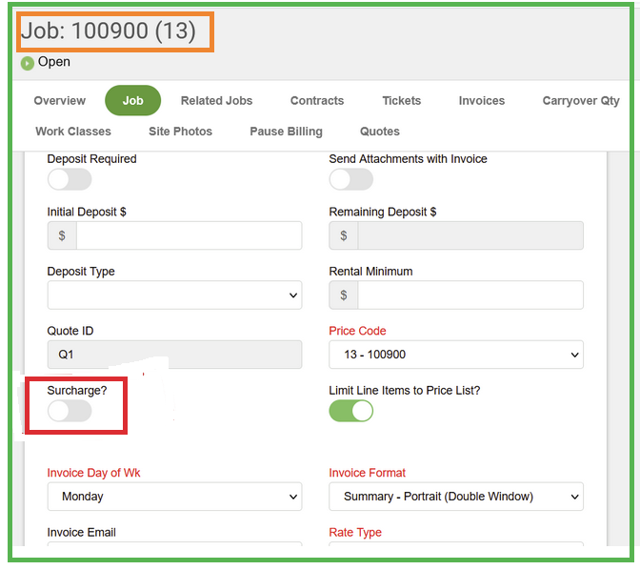Go to the Contracts tab
640x570 pixels.
[317, 100]
